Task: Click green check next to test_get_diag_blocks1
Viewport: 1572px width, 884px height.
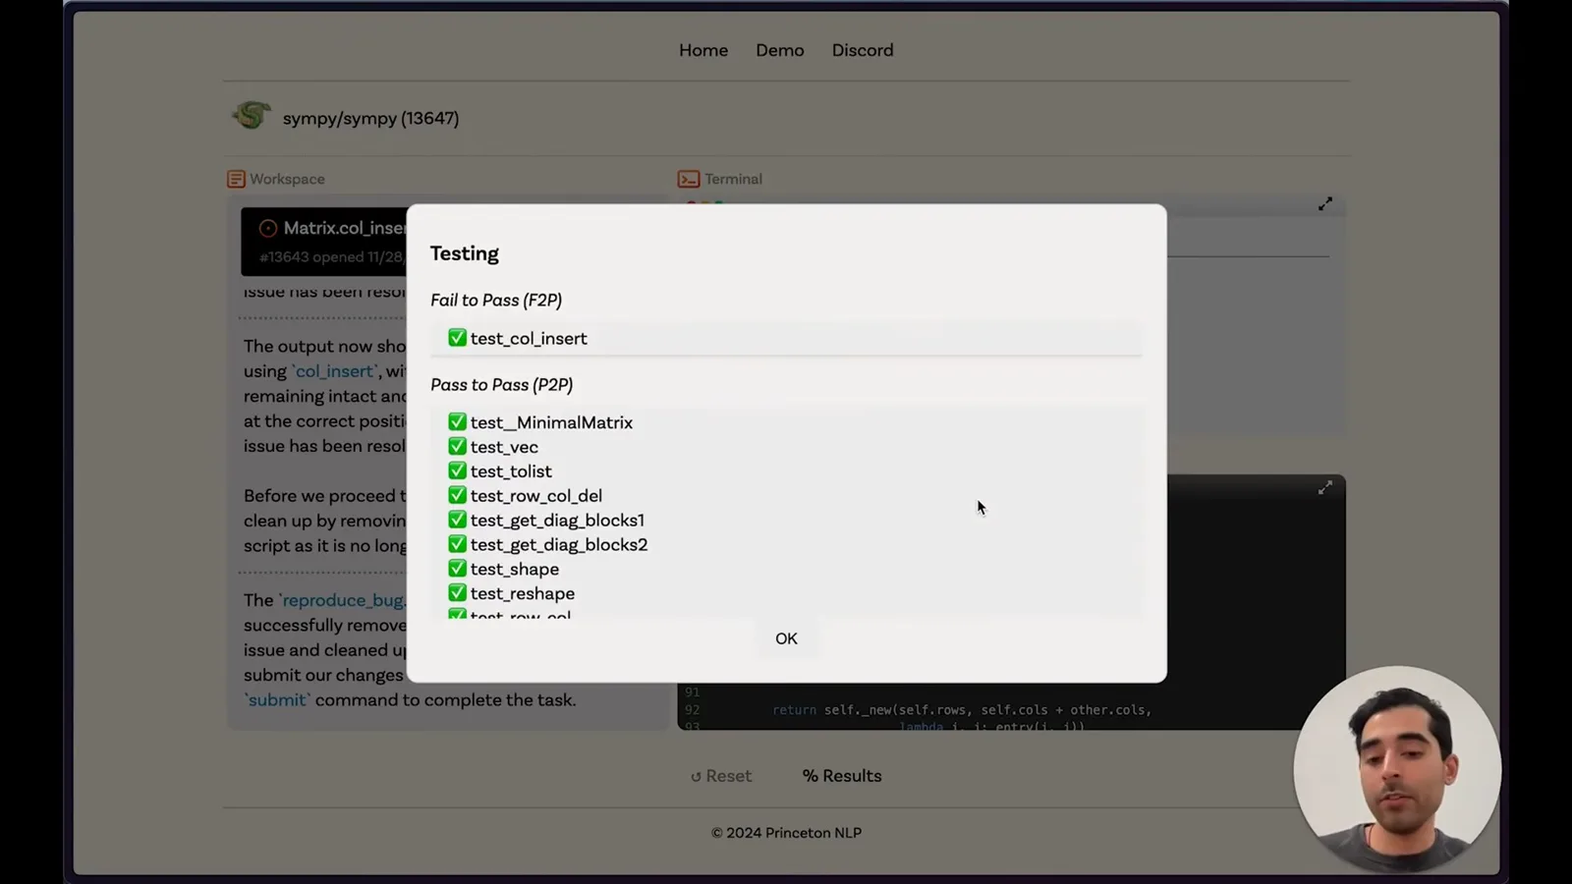Action: [x=457, y=520]
